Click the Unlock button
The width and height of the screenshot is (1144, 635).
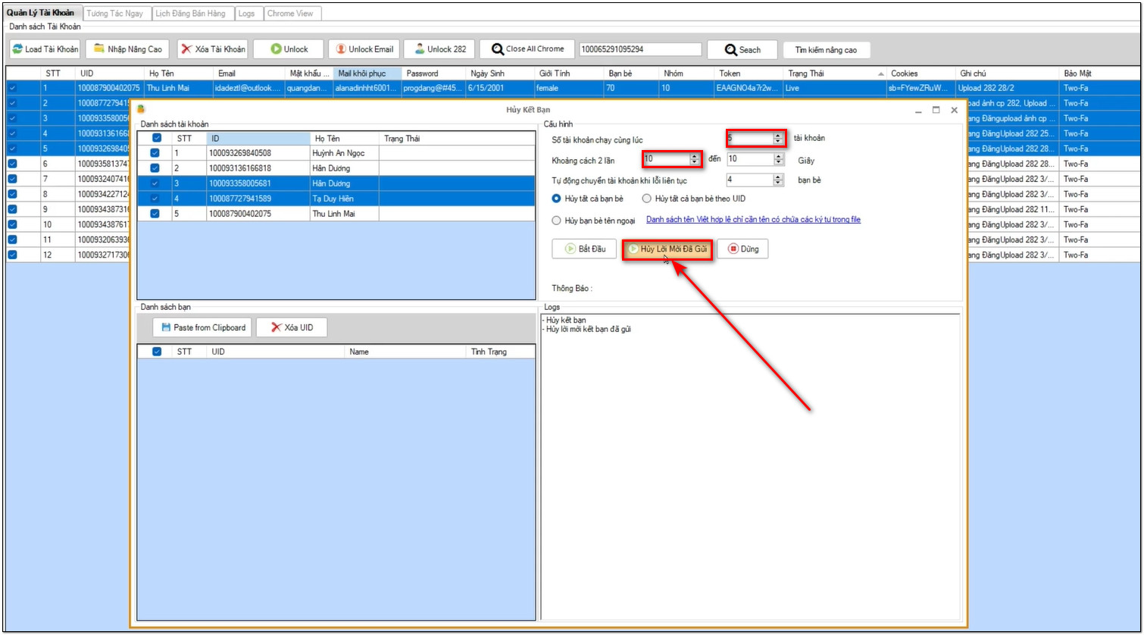pyautogui.click(x=289, y=49)
